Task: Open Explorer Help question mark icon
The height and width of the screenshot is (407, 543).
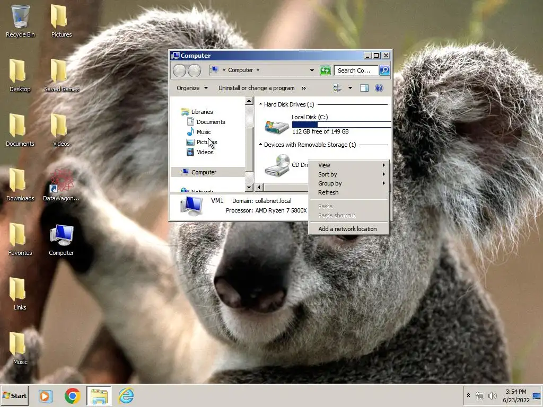Action: pyautogui.click(x=379, y=89)
